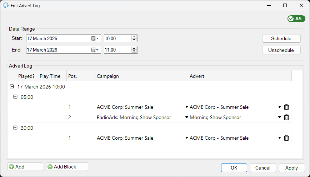Collapse the 30:00 advert block
This screenshot has height=177, width=310.
(15, 128)
